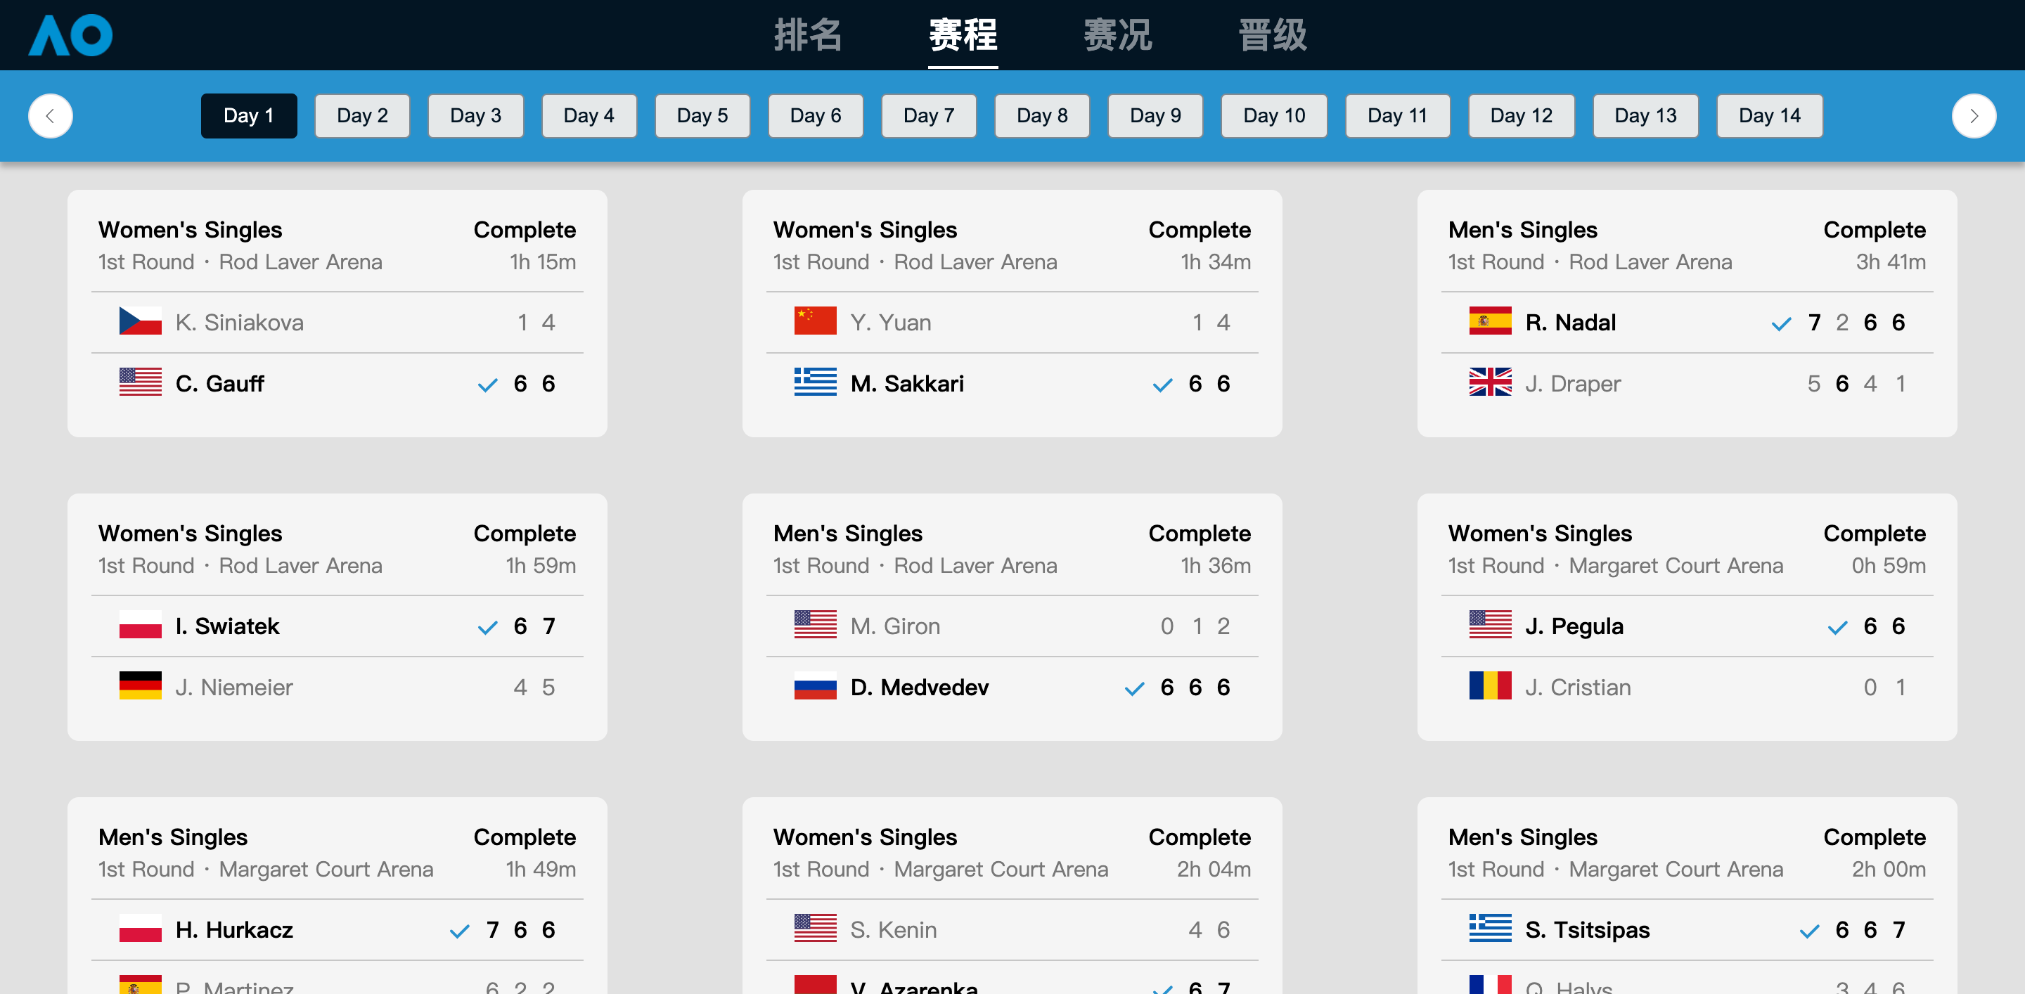This screenshot has height=994, width=2025.
Task: Click the Czech flag beside K. Siniakova
Action: pyautogui.click(x=140, y=321)
